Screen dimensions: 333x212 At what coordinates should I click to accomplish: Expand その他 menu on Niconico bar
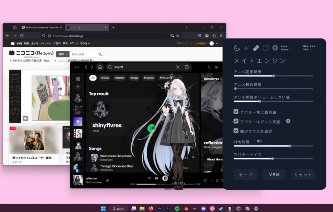pyautogui.click(x=85, y=43)
